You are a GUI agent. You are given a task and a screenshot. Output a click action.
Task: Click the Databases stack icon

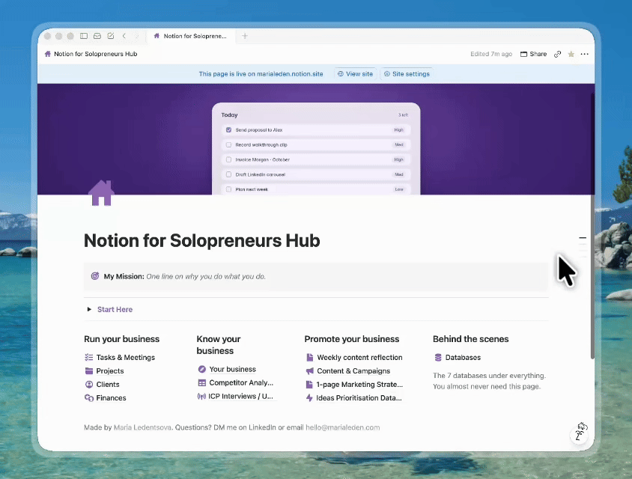coord(438,357)
